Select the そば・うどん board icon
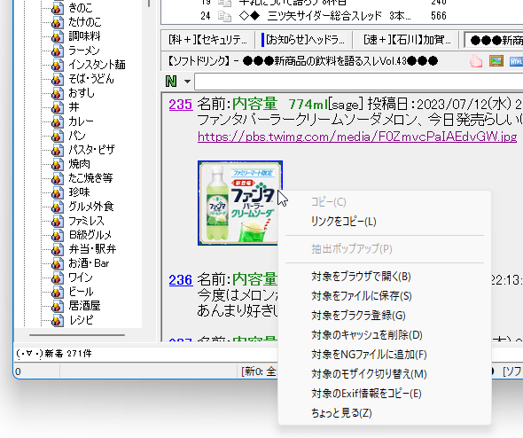Viewport: 523px width, 438px height. pos(57,80)
